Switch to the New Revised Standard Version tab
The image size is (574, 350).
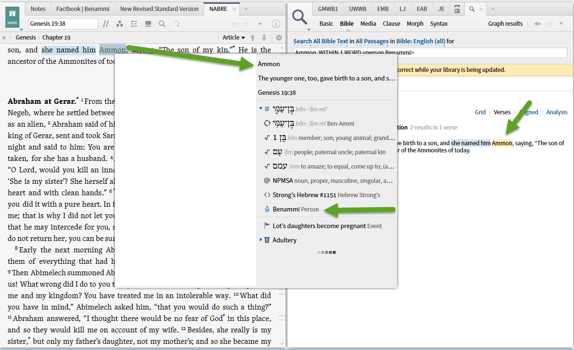pos(159,9)
